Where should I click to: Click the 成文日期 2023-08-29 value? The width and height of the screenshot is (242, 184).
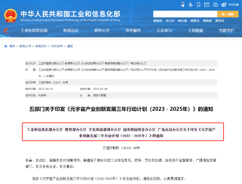(x=45, y=89)
